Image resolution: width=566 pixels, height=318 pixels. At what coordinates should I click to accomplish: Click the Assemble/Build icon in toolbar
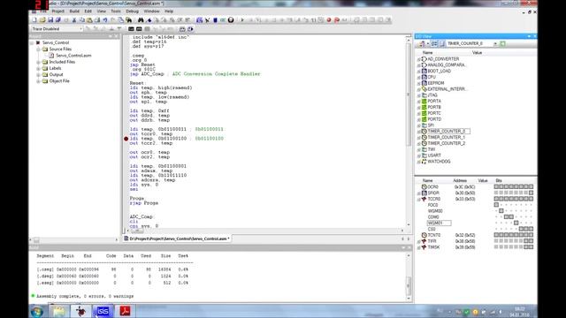point(199,19)
